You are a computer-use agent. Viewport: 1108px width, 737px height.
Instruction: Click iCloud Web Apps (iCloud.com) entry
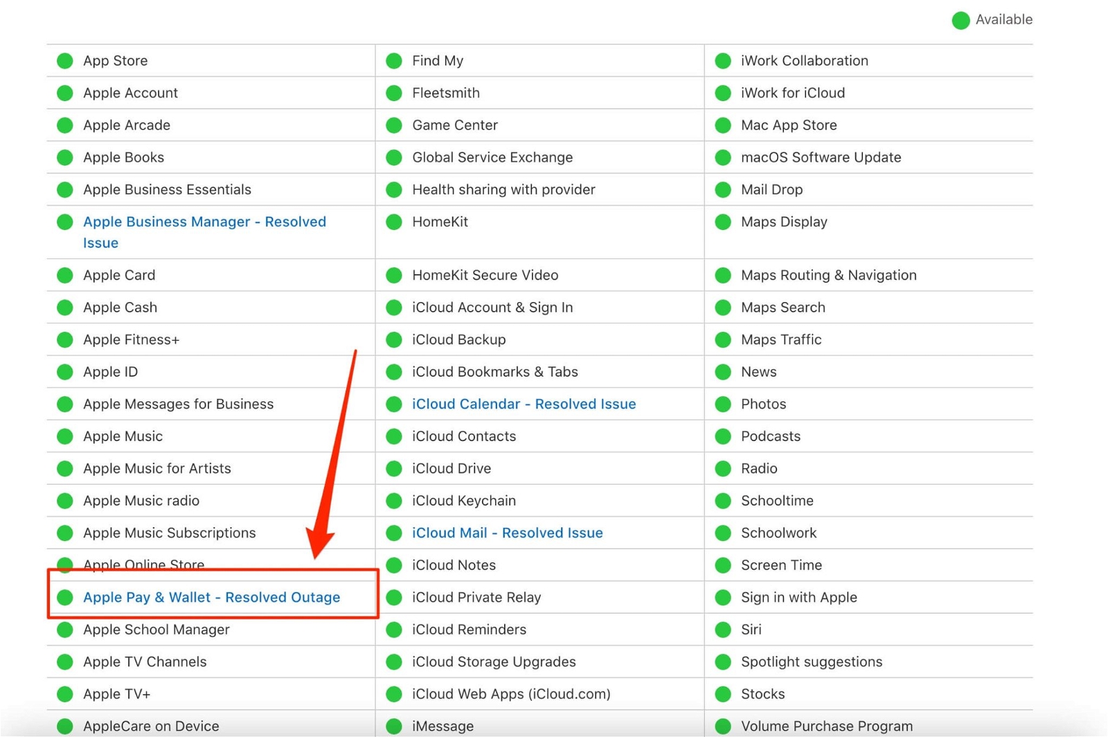coord(511,694)
